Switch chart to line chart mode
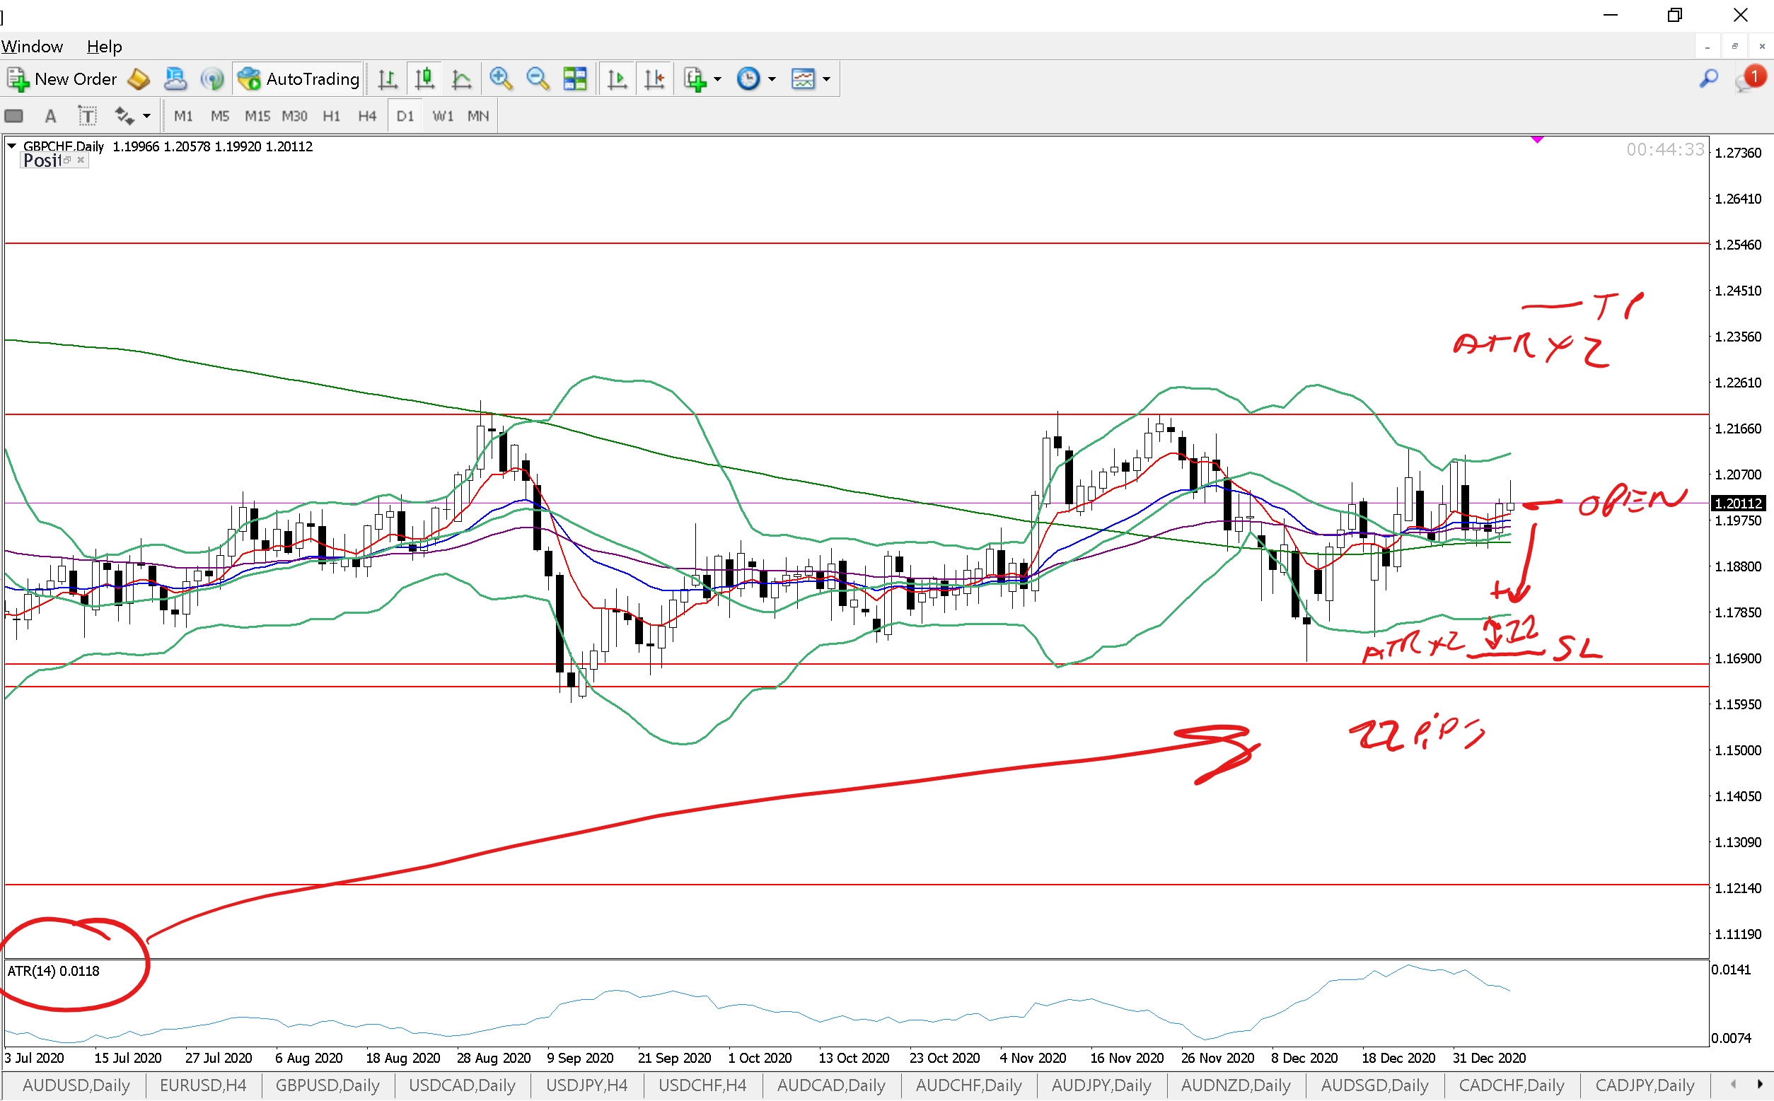Viewport: 1774px width, 1101px height. tap(462, 78)
